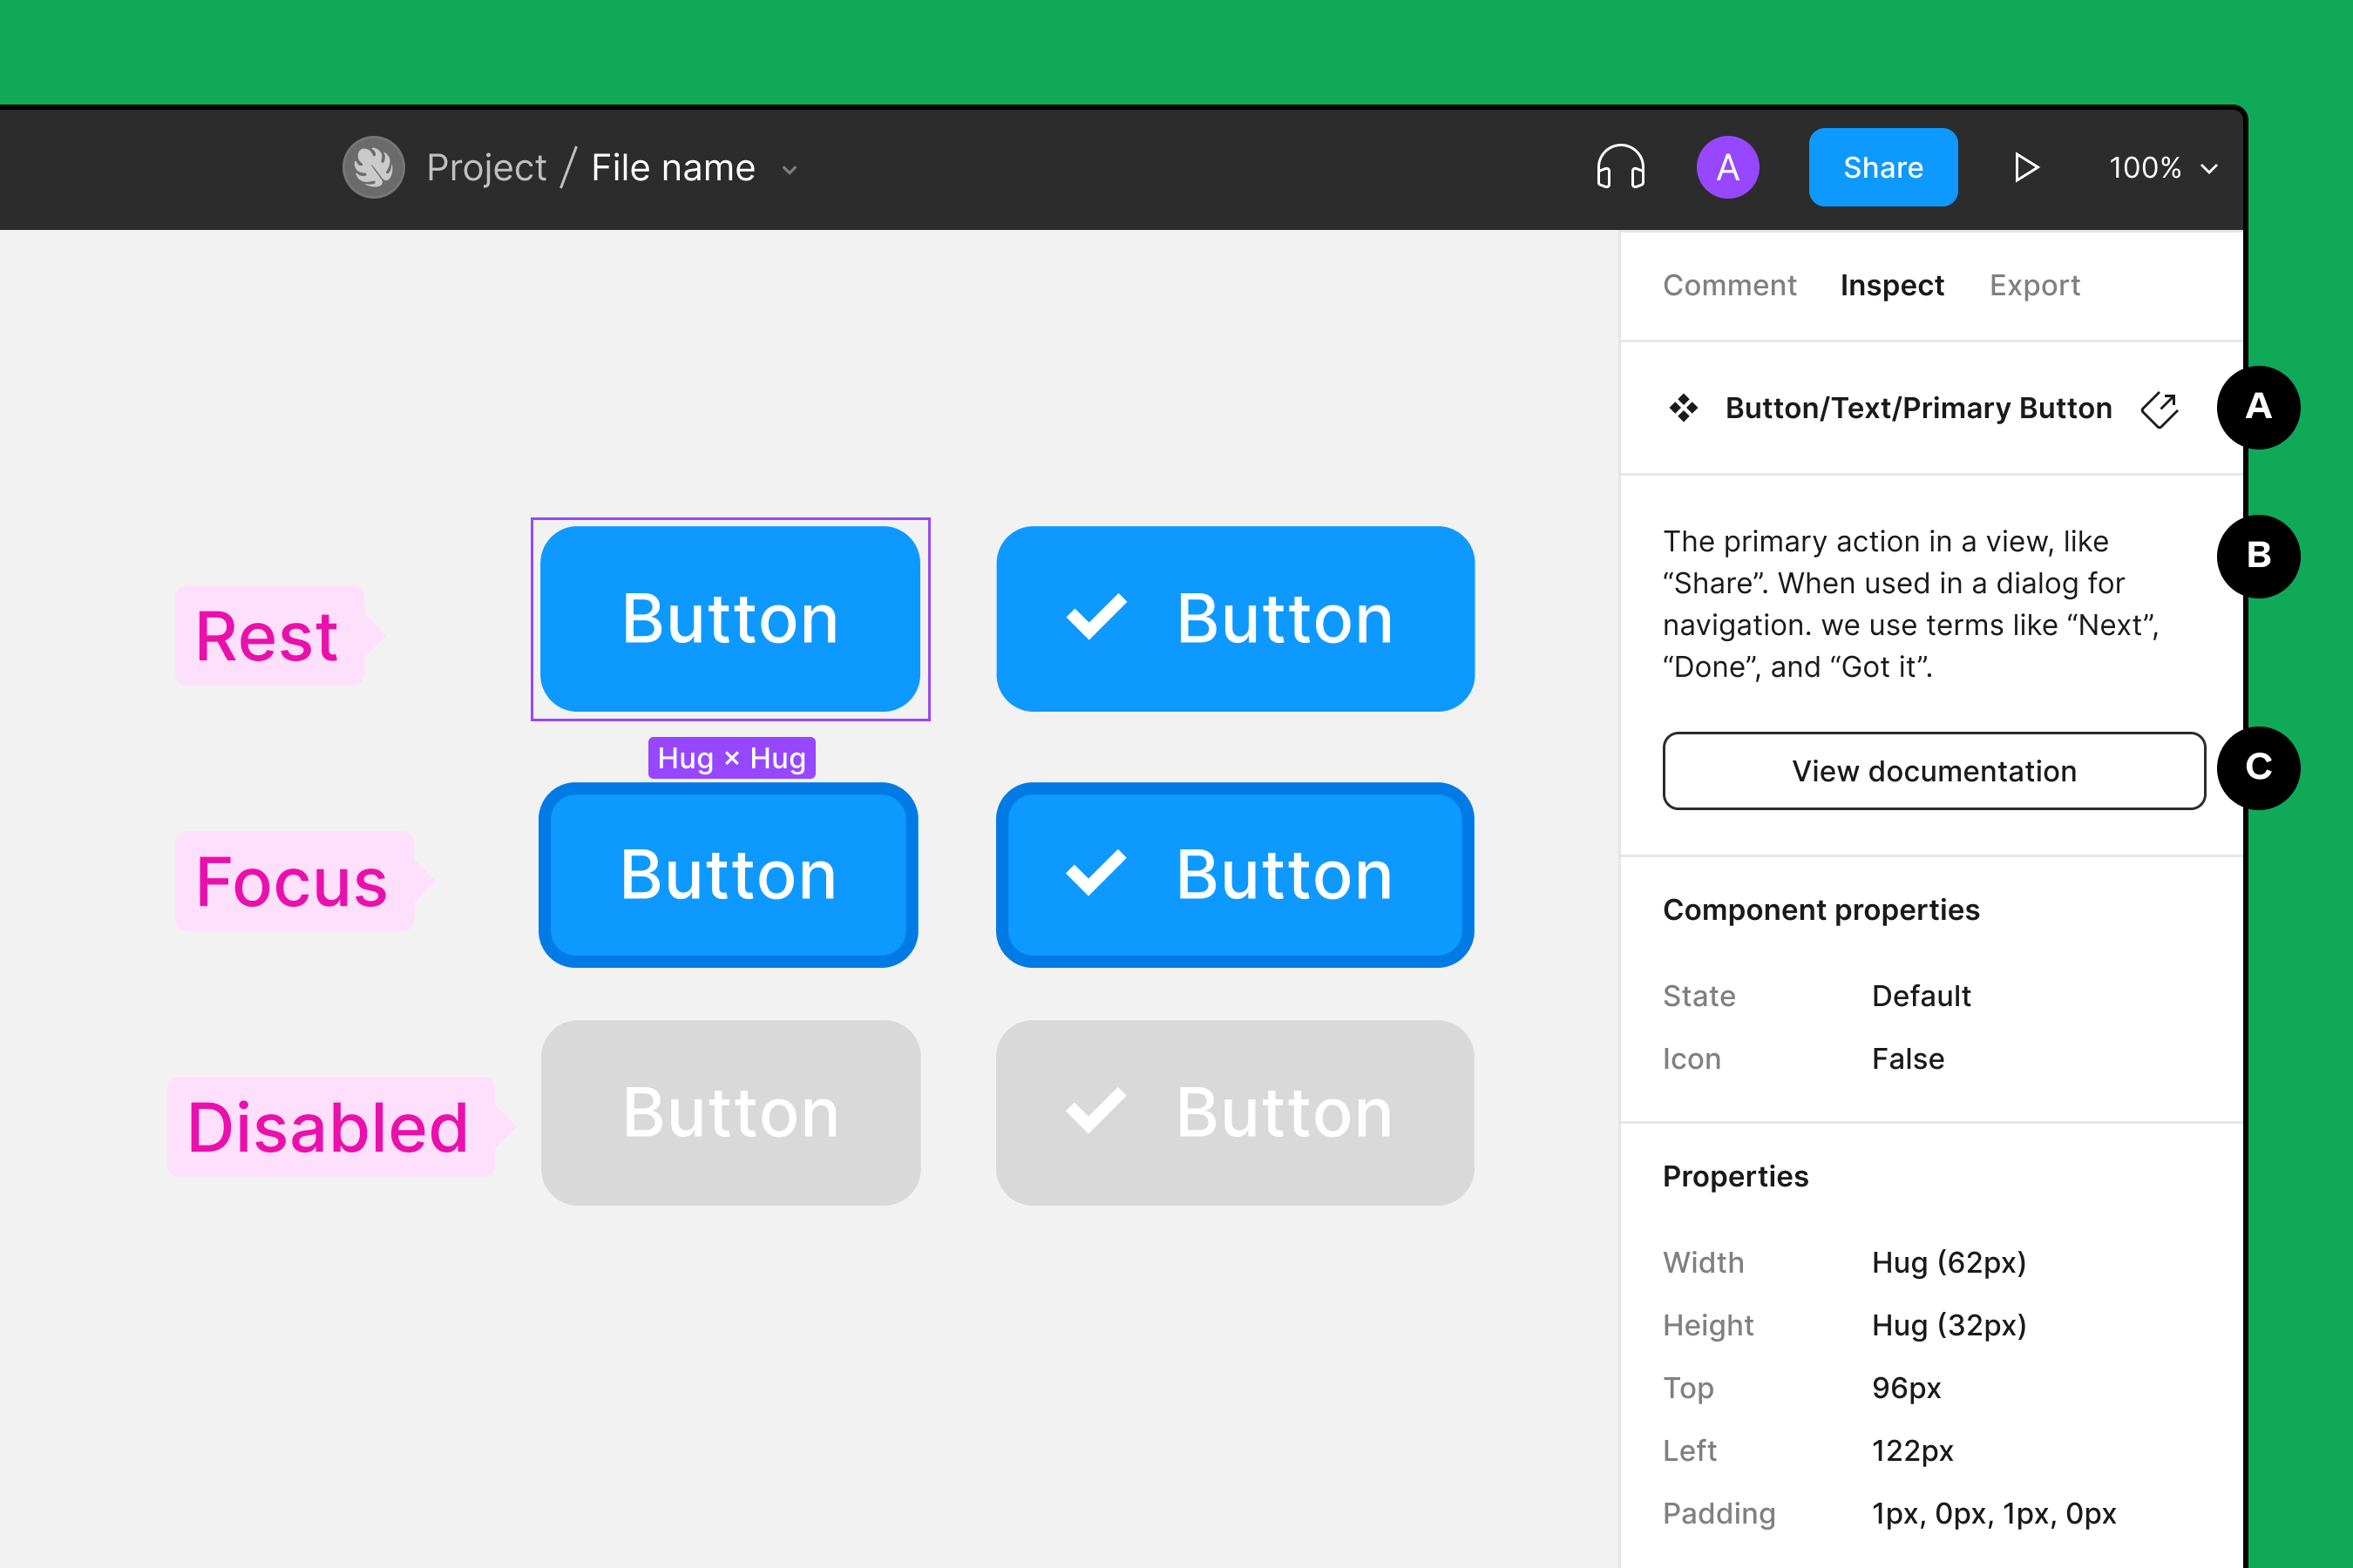Expand component properties section in inspect panel

point(1819,907)
